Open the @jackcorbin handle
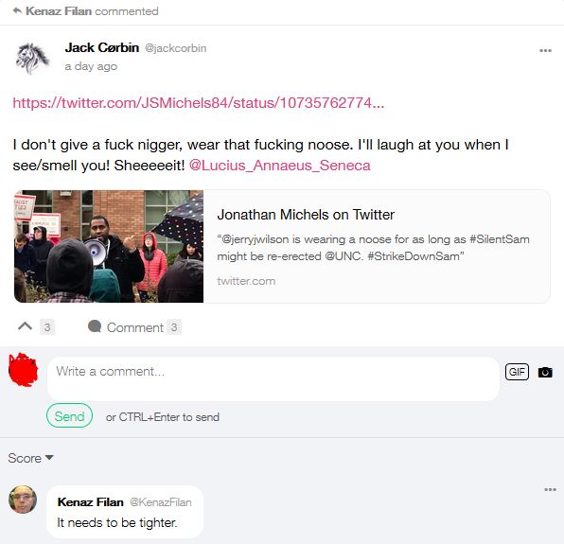The image size is (564, 544). 175,48
